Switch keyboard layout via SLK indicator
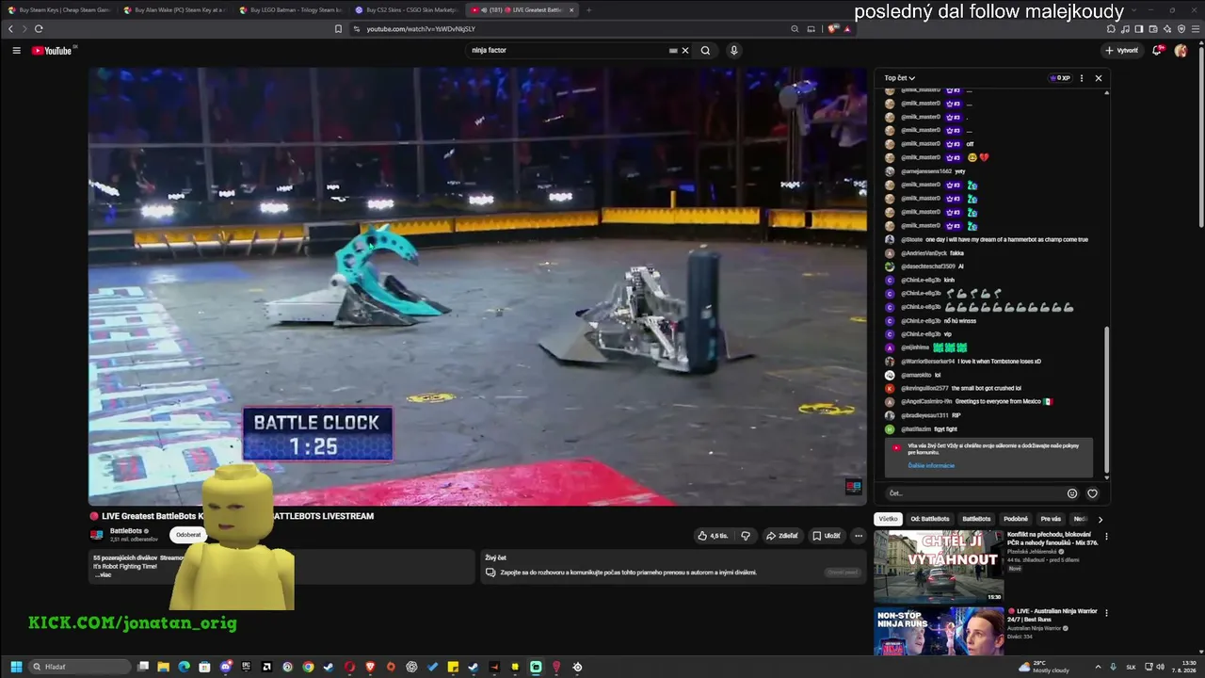The width and height of the screenshot is (1205, 678). pos(1132,667)
